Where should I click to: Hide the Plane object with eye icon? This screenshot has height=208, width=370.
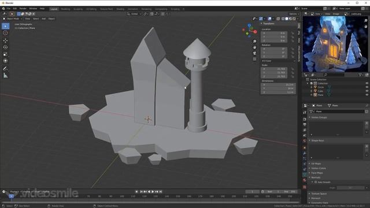(367, 95)
